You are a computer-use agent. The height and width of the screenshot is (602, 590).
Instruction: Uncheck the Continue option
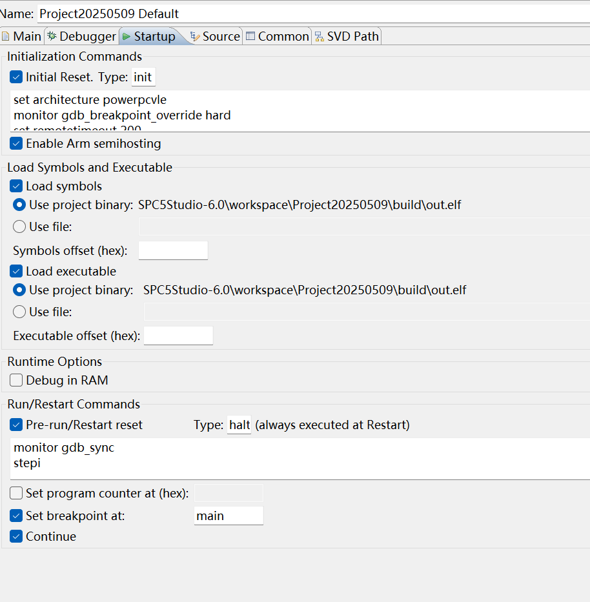[15, 536]
